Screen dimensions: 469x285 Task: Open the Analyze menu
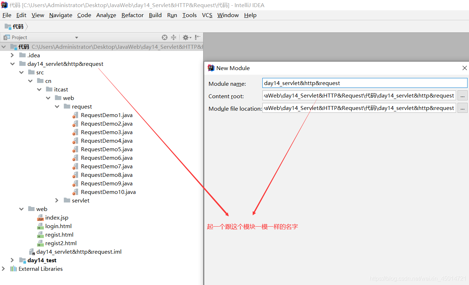[106, 15]
